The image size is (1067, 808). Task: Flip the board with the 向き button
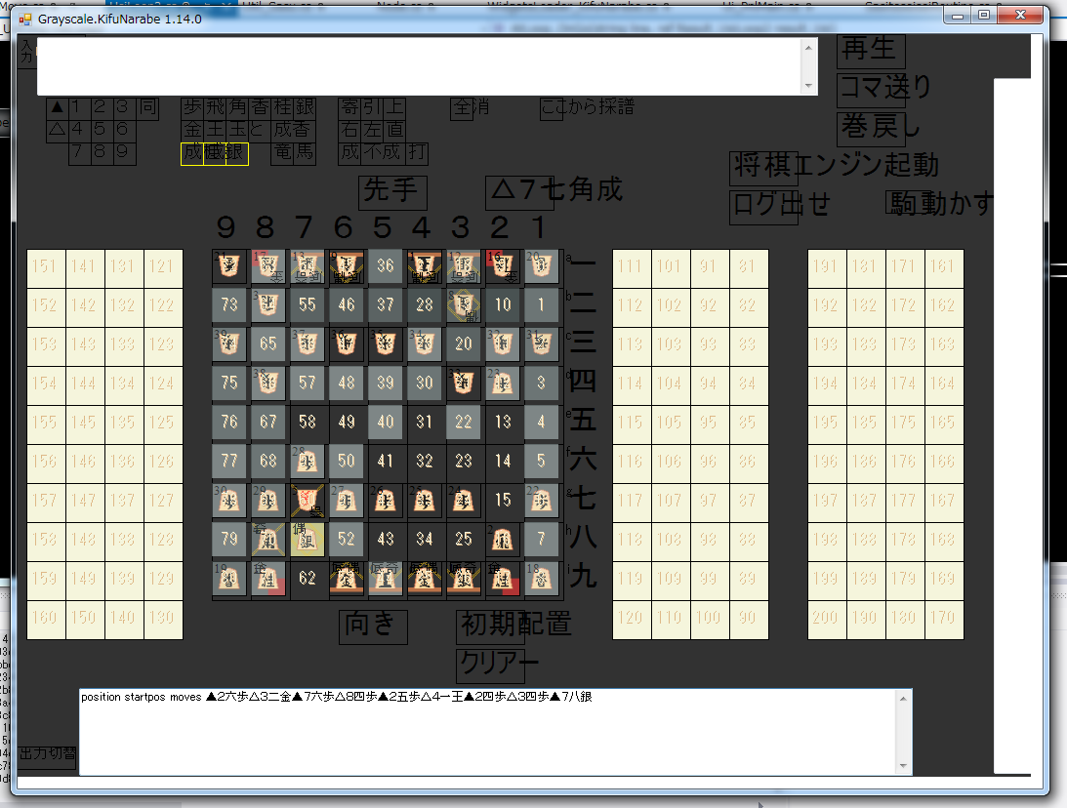[x=373, y=626]
